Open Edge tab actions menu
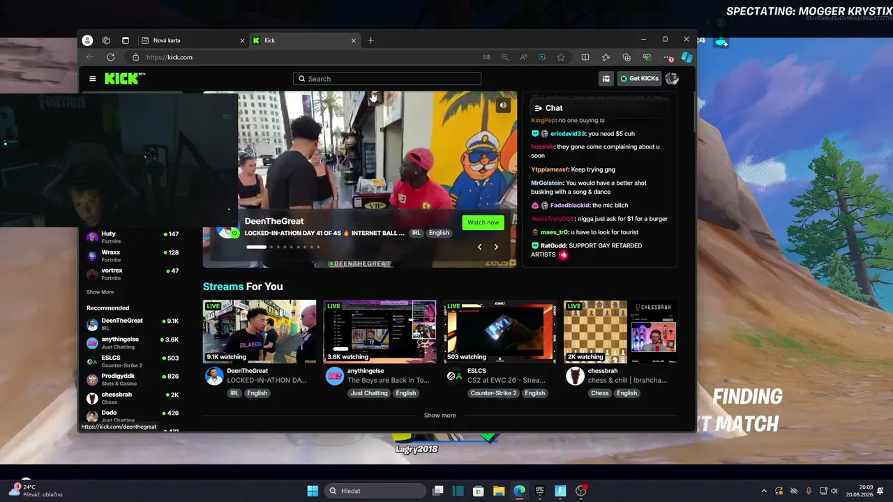The image size is (893, 502). click(126, 40)
